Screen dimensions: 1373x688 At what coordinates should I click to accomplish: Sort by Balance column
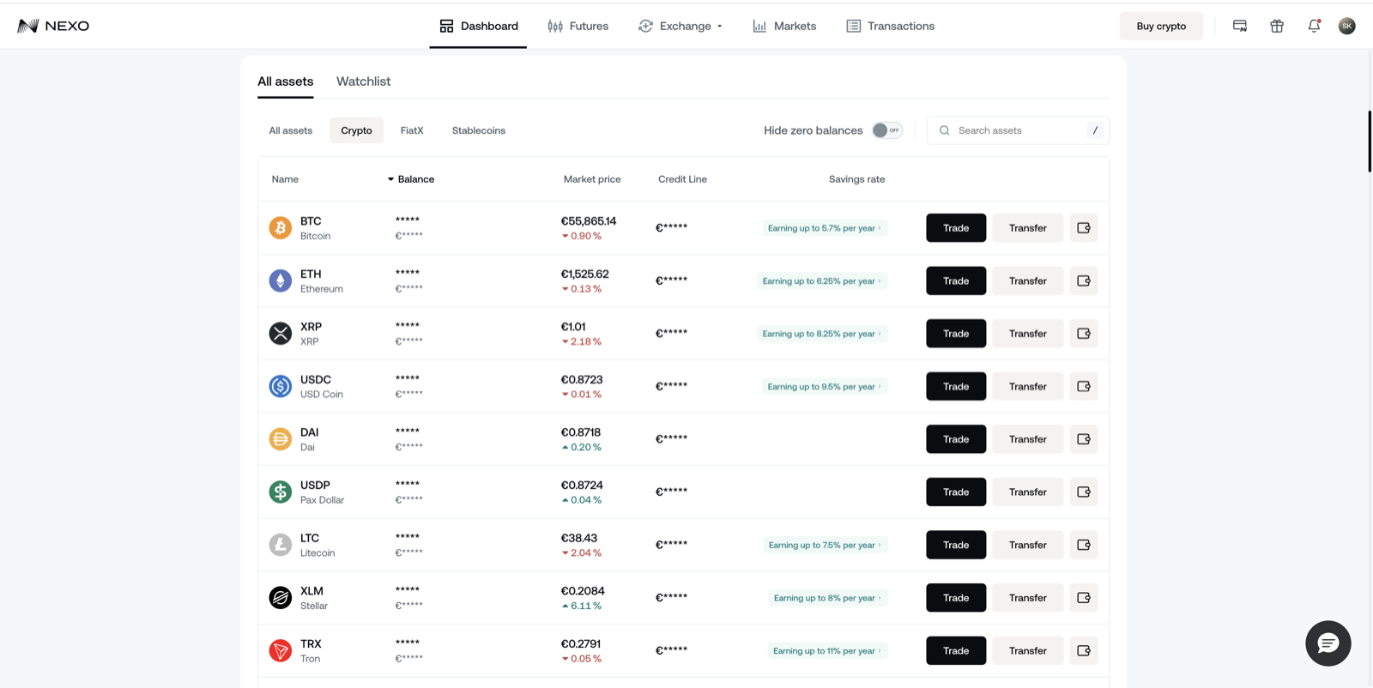coord(411,179)
